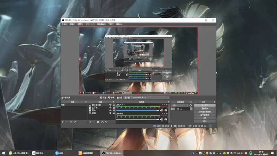Open the 显示器 1: 1920x1080 dropdown
277x156 pixels.
point(146,98)
